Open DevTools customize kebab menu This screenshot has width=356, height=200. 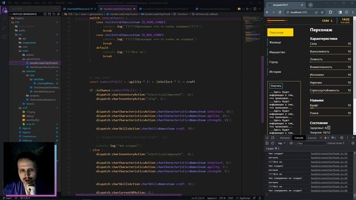(347, 138)
